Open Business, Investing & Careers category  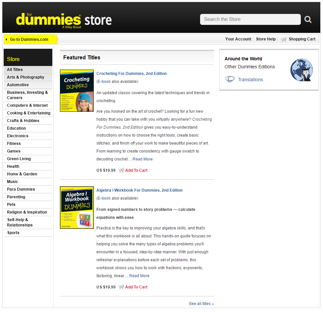pos(28,95)
